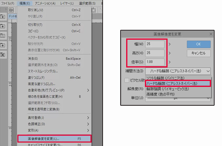Expand the 色調補正(D) submenu

(54, 124)
